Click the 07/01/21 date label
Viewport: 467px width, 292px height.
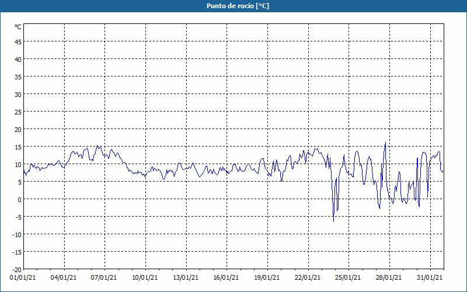[104, 278]
